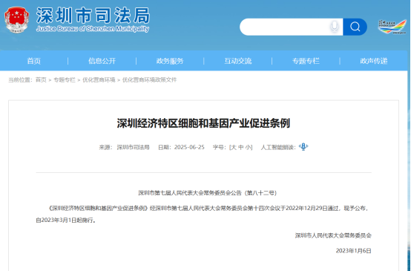Click the date 2025-06-25
This screenshot has width=411, height=271.
click(x=189, y=147)
